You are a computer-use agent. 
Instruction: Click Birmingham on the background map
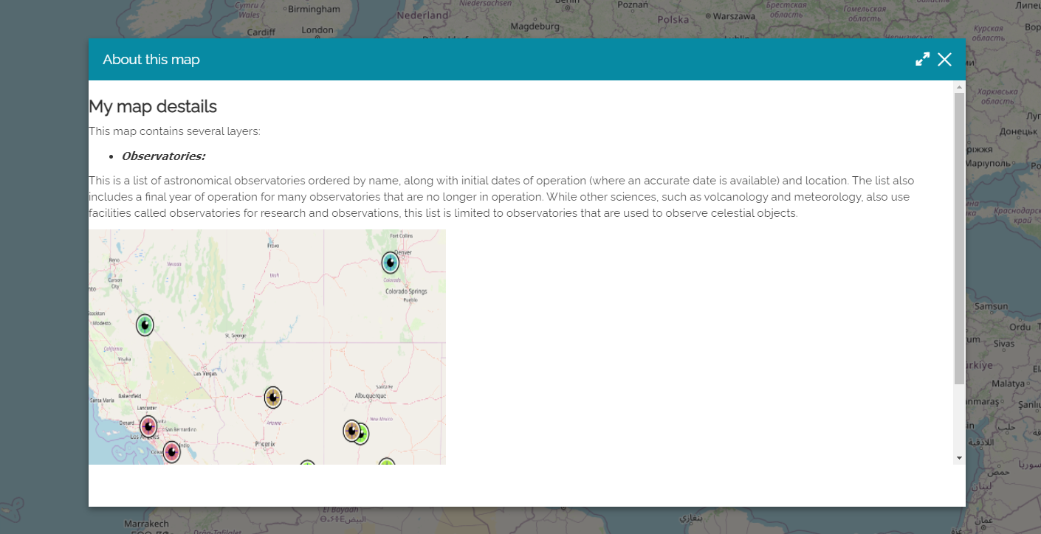[x=314, y=10]
